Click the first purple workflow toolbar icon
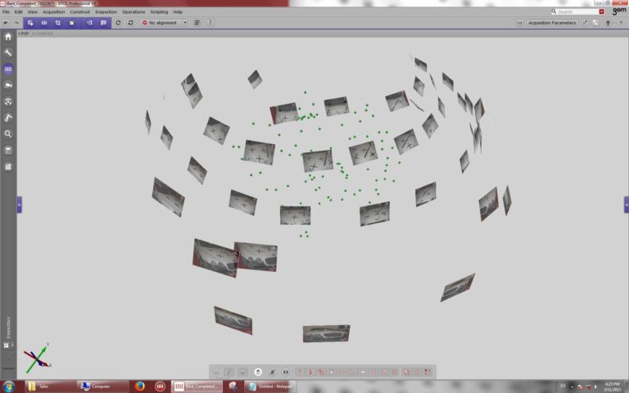Image resolution: width=629 pixels, height=393 pixels. pyautogui.click(x=30, y=23)
